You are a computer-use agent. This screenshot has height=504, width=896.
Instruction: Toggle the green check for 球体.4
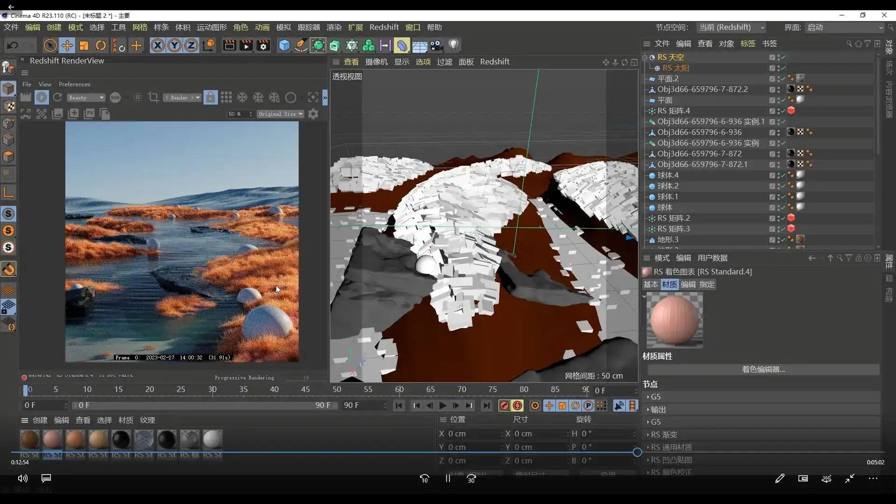click(x=784, y=175)
